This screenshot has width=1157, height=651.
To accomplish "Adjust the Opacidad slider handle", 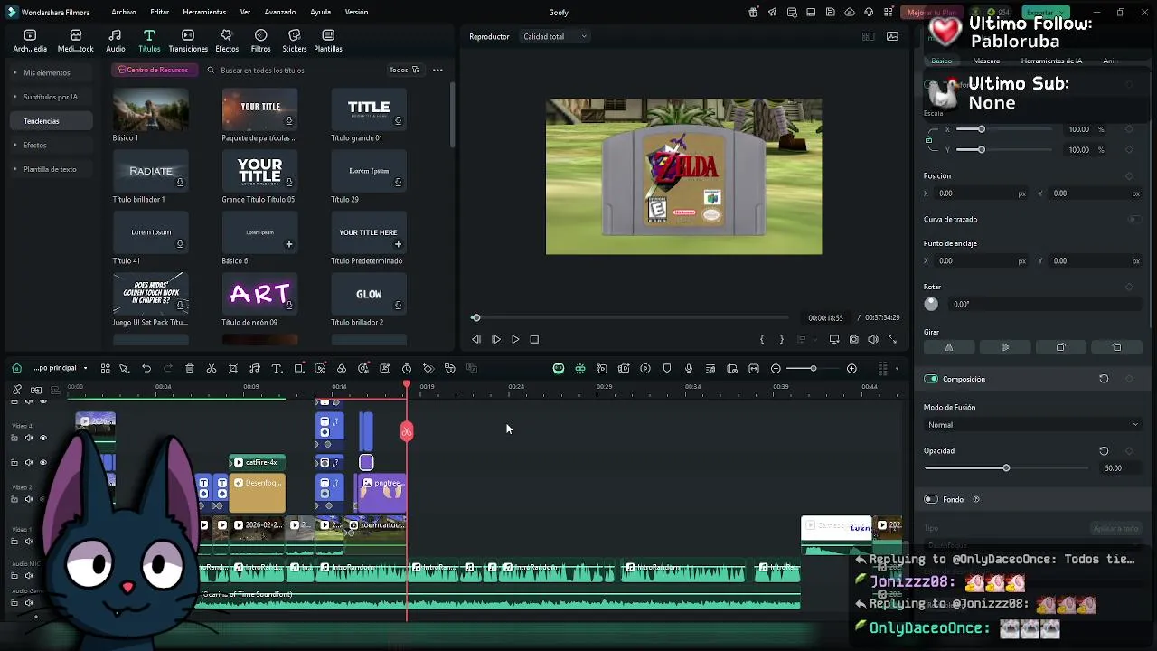I will (x=1006, y=467).
